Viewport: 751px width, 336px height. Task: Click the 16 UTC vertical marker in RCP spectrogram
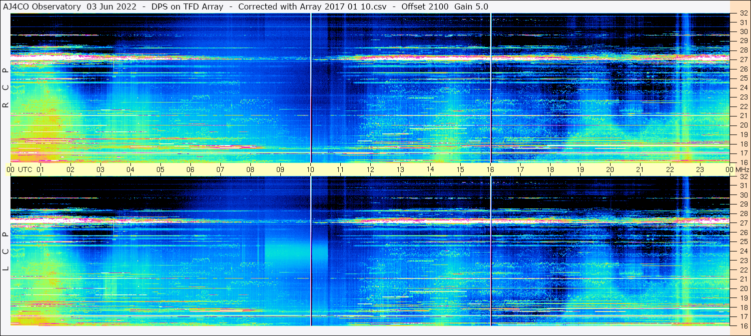pos(491,87)
